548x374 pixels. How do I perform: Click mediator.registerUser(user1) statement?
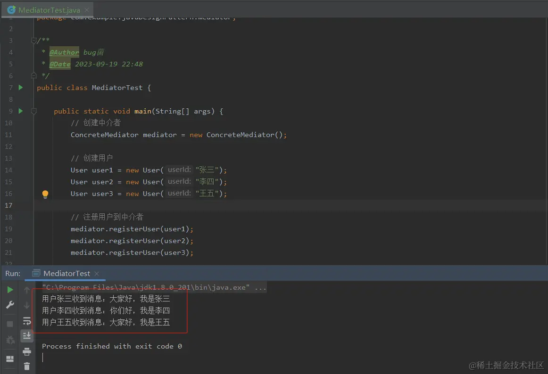[132, 229]
